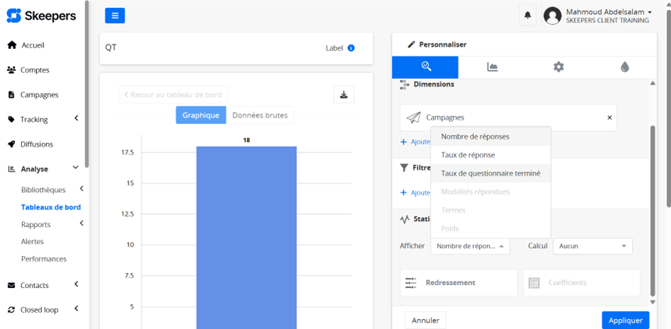Open the hamburger menu button
The height and width of the screenshot is (329, 671).
115,15
